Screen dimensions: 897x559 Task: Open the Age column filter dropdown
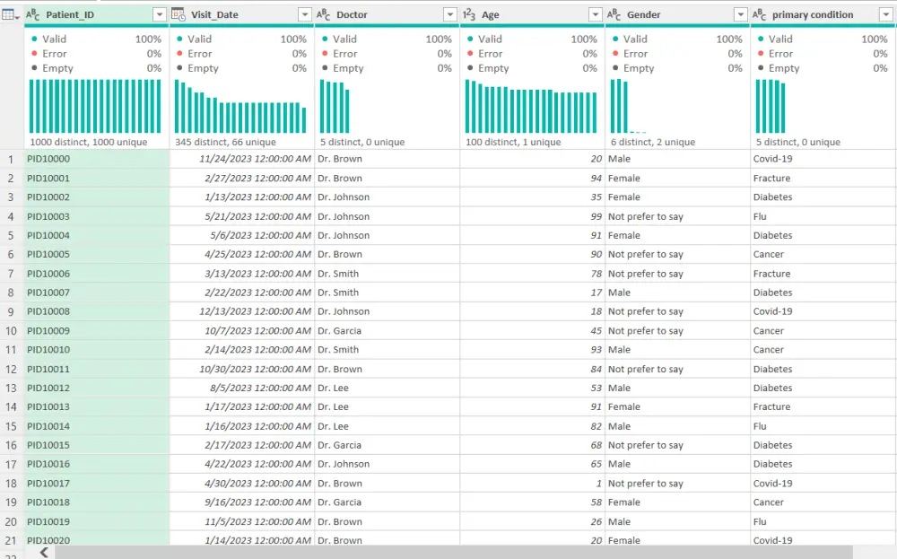[x=596, y=14]
